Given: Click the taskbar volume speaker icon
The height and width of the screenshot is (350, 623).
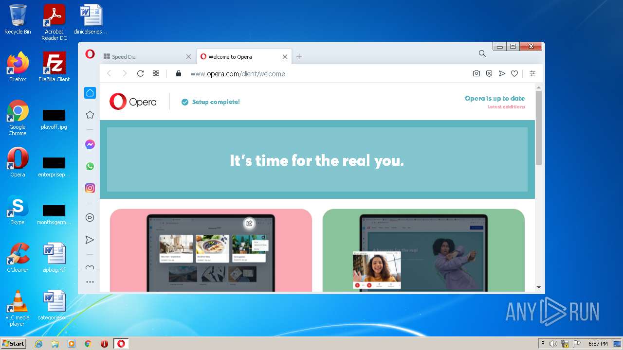Looking at the screenshot, I should point(553,344).
